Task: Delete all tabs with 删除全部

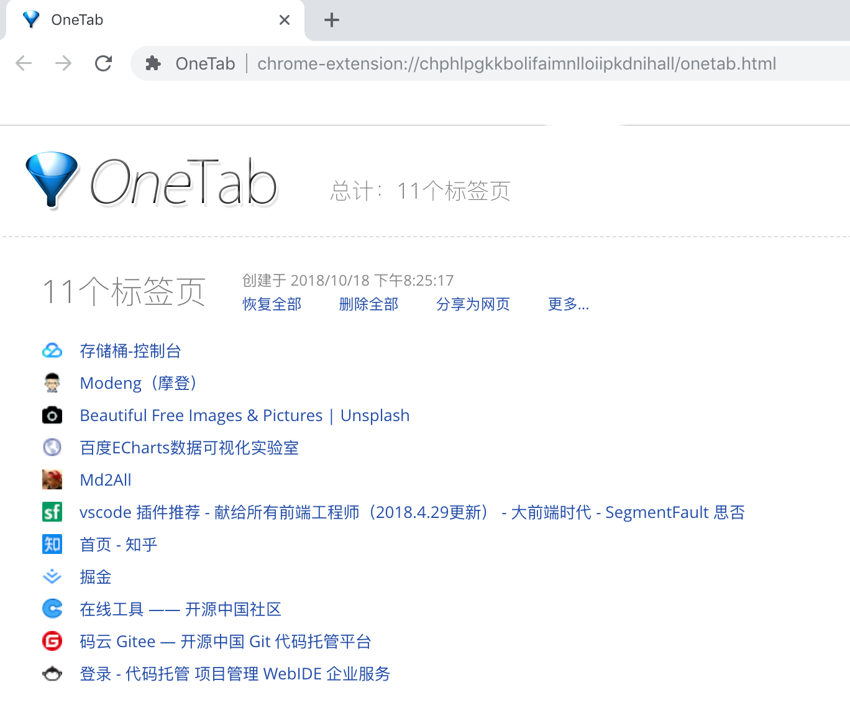Action: (368, 304)
